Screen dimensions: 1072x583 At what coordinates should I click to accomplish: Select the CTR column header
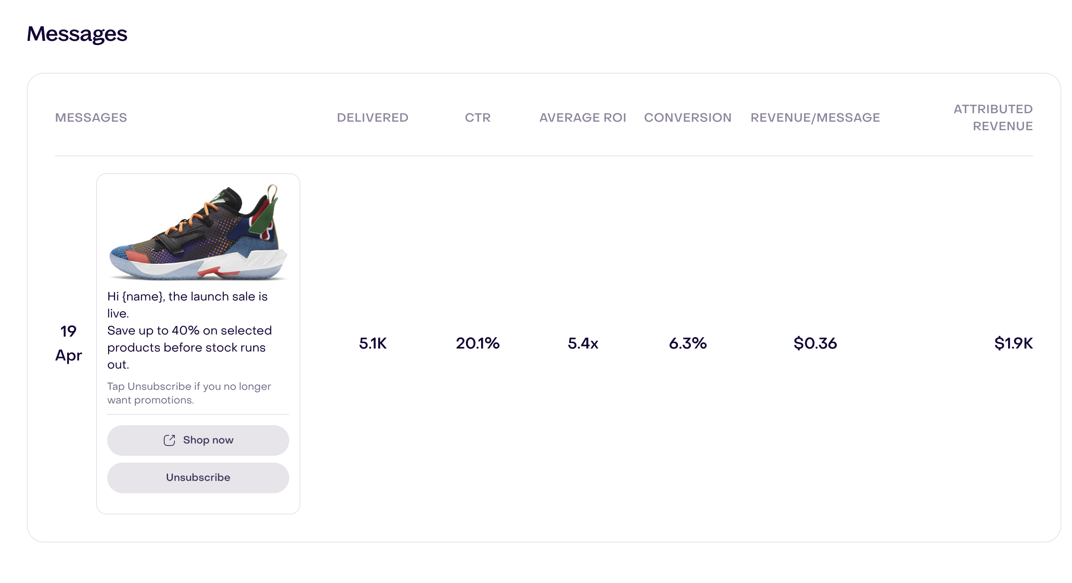pos(478,117)
